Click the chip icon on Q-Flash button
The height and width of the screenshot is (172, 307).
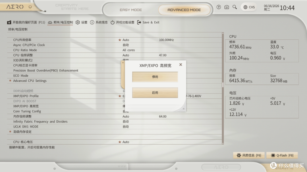[273, 155]
